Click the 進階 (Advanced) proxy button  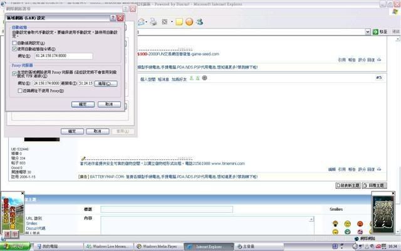[105, 83]
